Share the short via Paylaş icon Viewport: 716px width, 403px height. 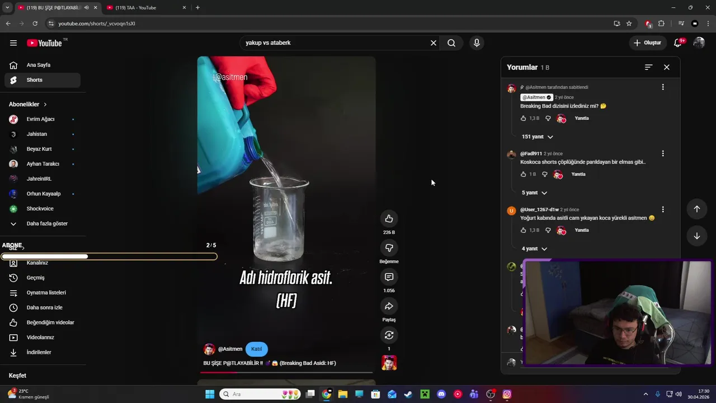(389, 306)
